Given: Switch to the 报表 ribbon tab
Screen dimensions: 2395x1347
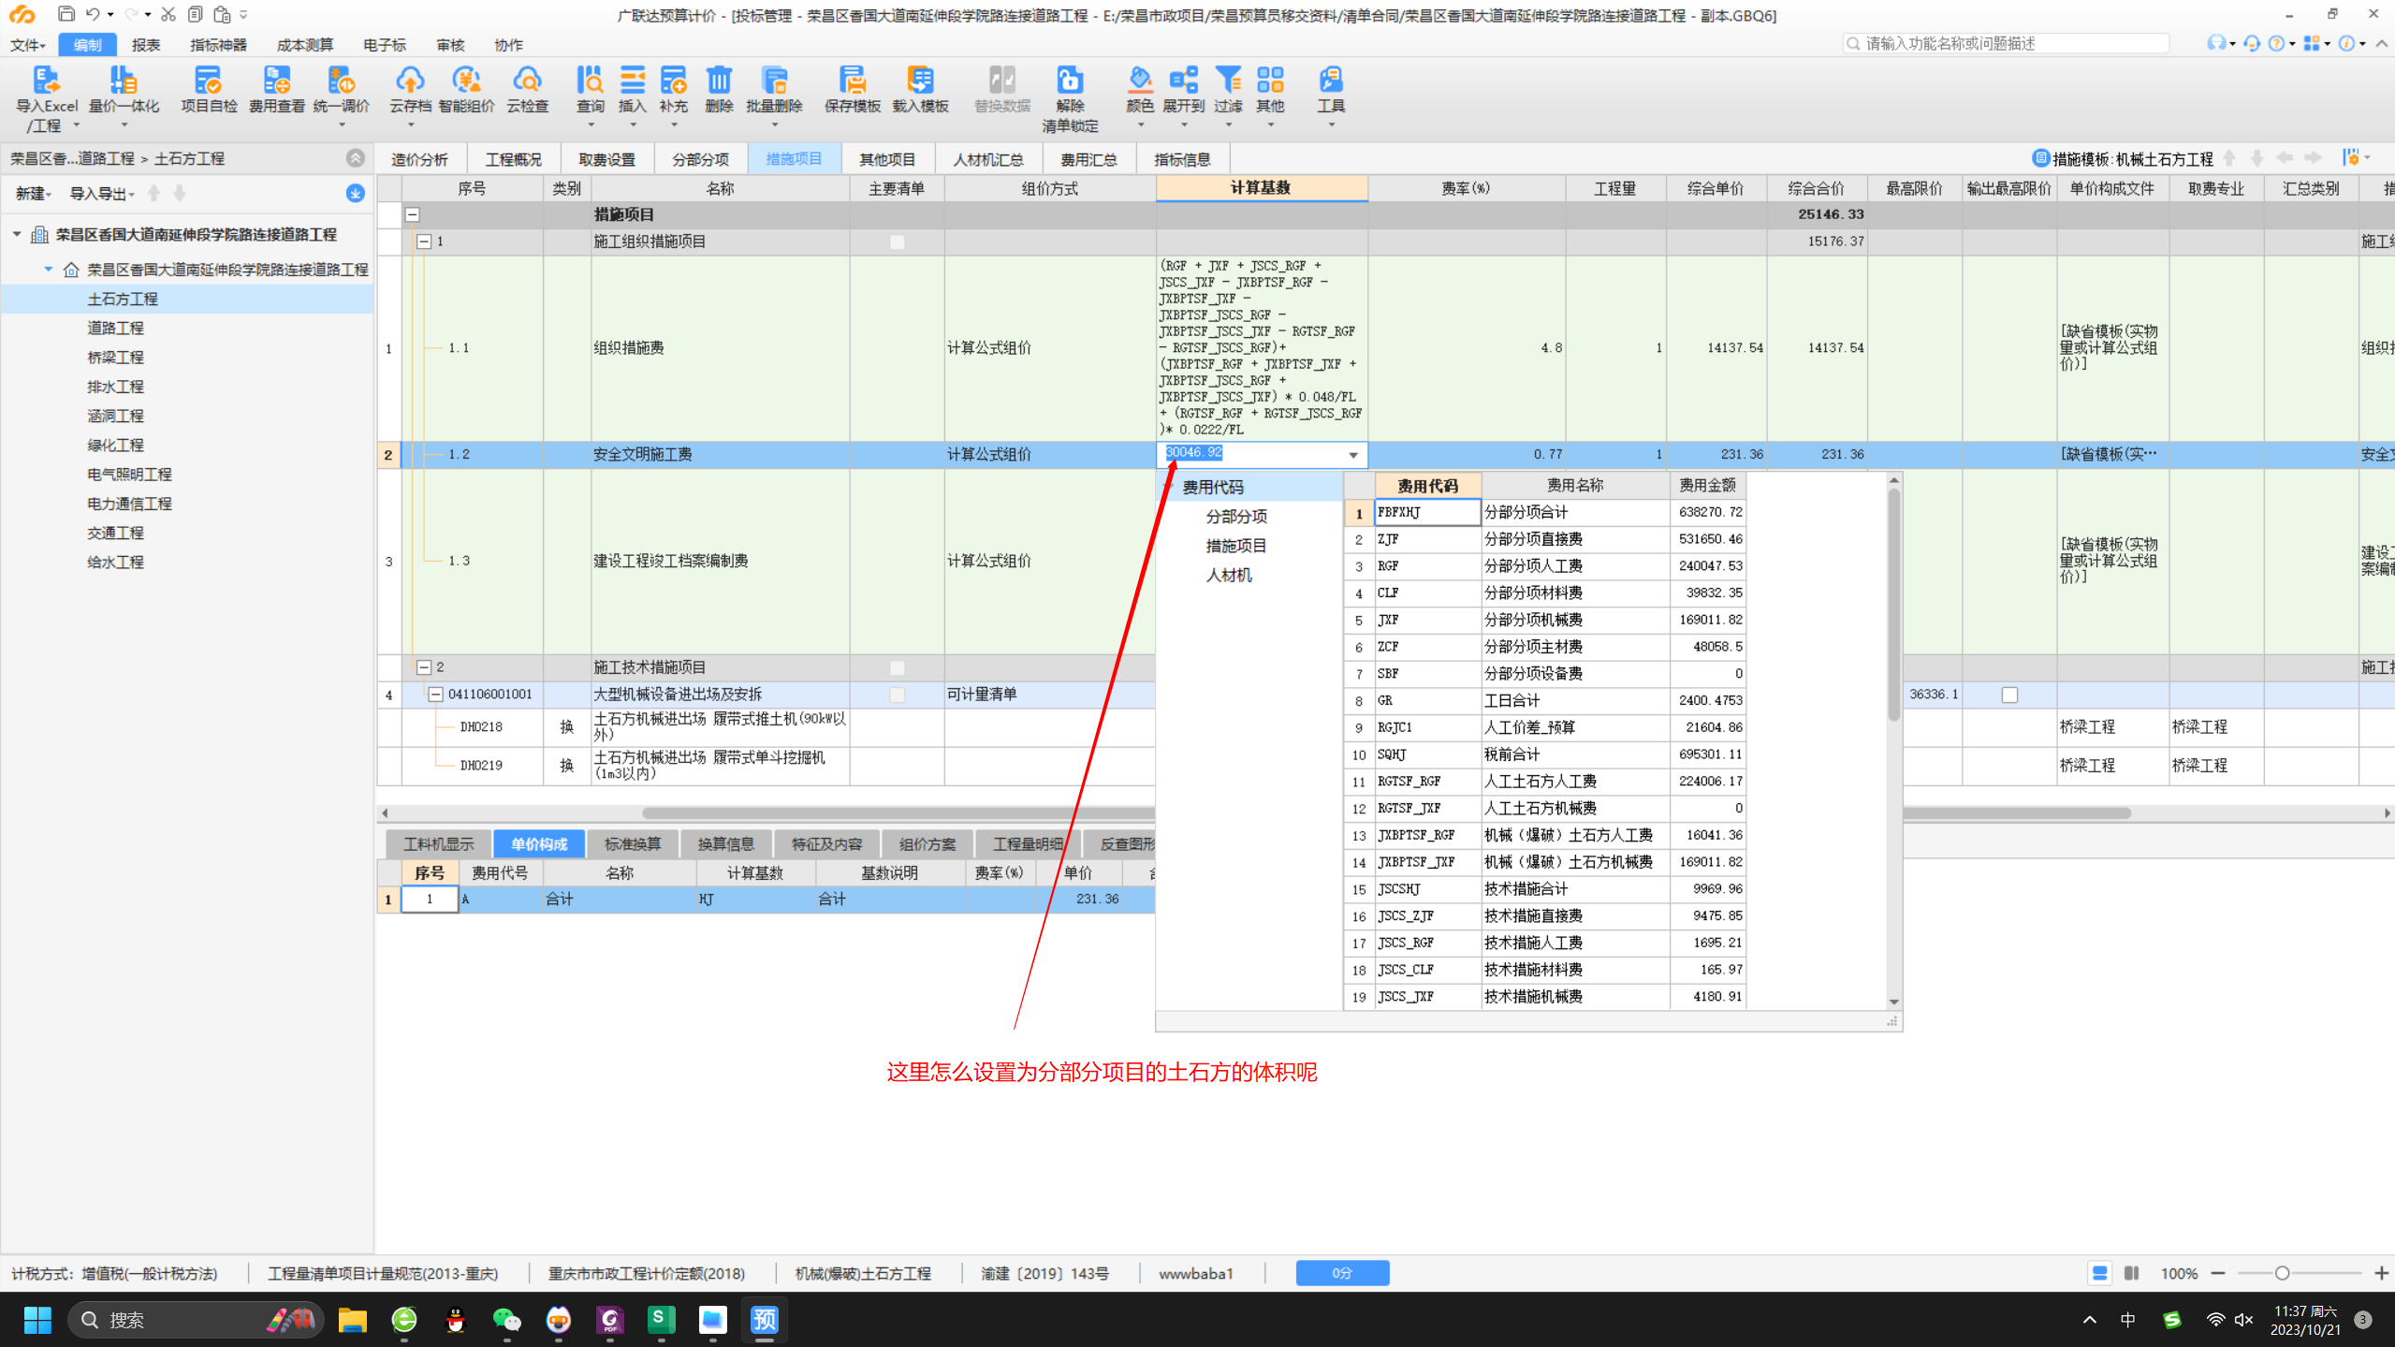Looking at the screenshot, I should coord(146,45).
